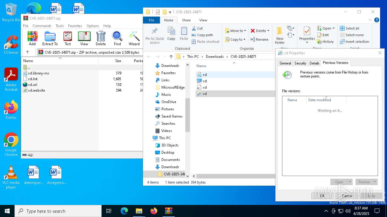The image size is (387, 217).
Task: Expand the Open dropdown in ribbon
Action: click(333, 28)
